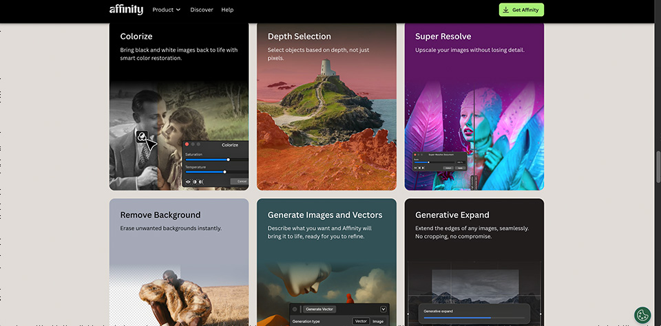Click the download icon in Get Affinity

point(506,10)
